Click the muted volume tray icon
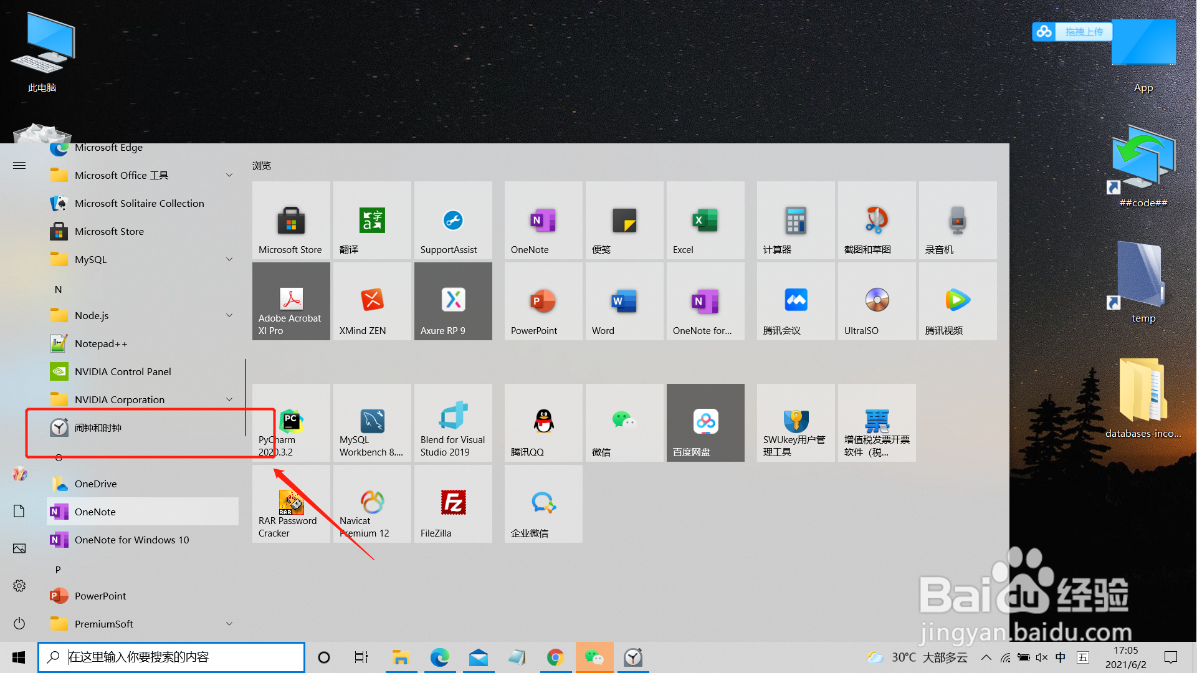The image size is (1197, 673). [1041, 657]
